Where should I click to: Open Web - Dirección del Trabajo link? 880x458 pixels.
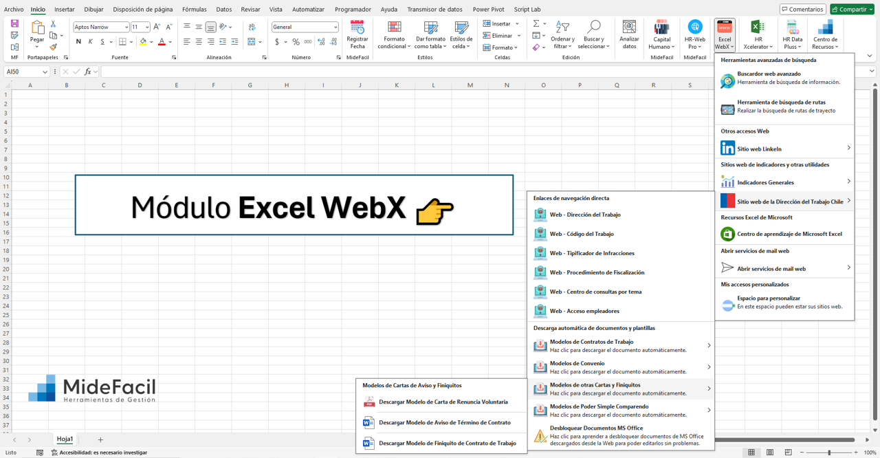point(620,215)
